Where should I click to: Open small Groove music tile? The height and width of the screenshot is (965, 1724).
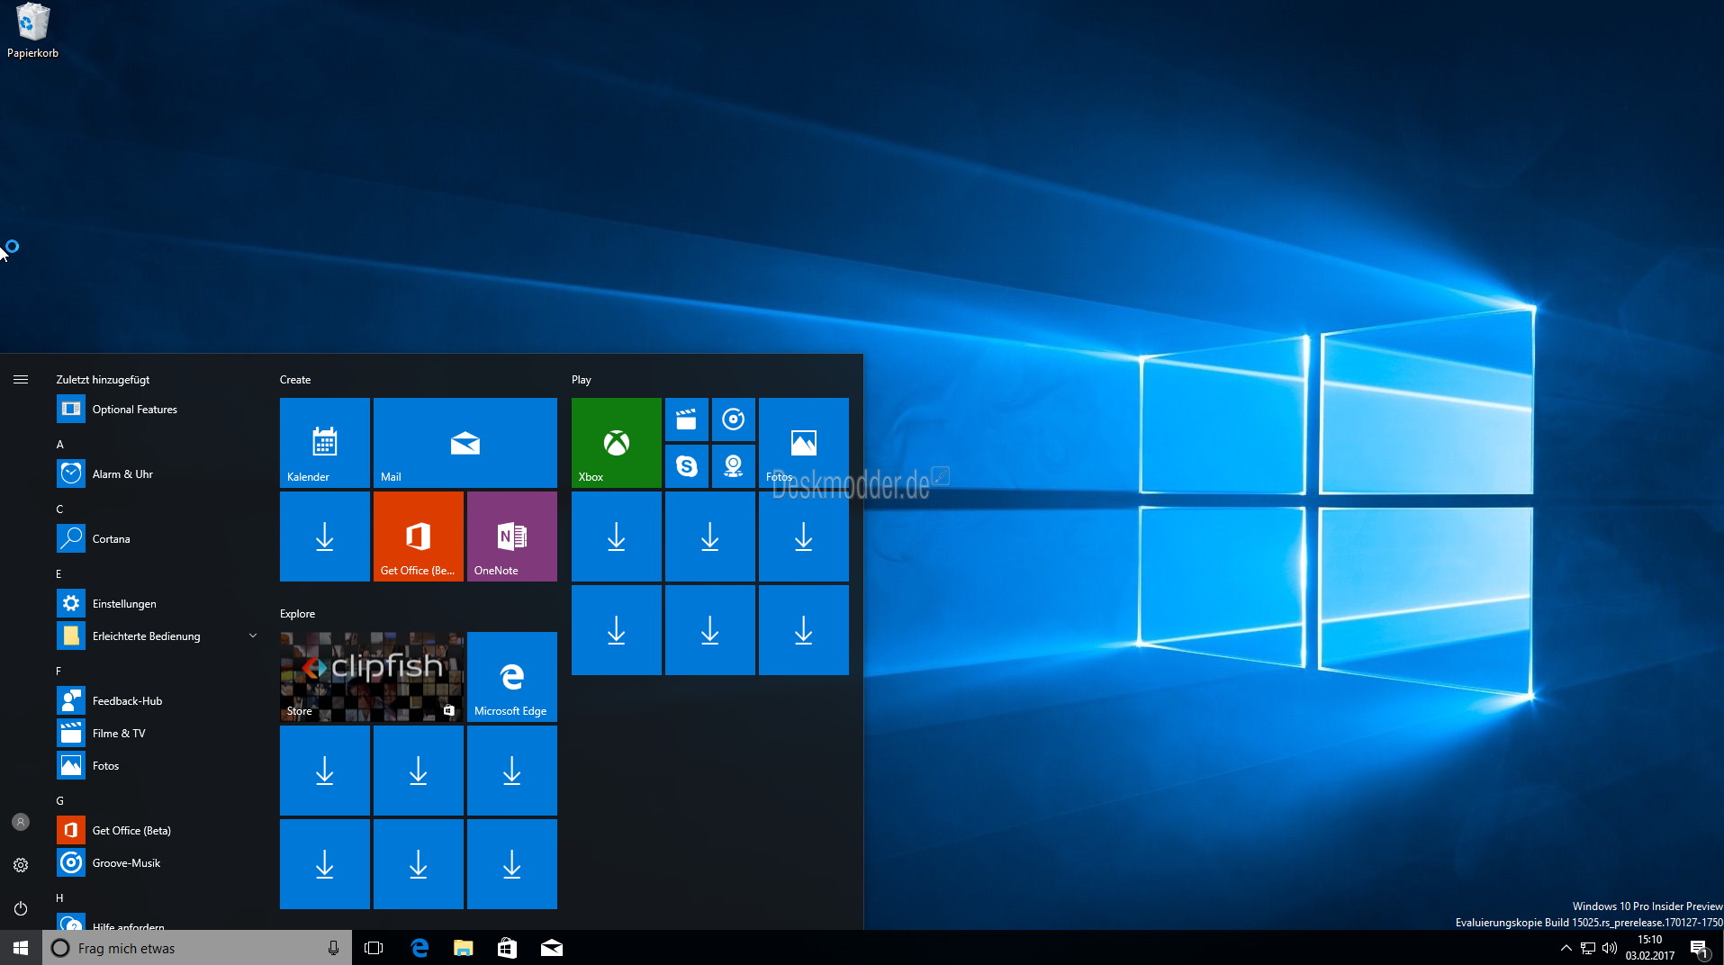tap(734, 419)
